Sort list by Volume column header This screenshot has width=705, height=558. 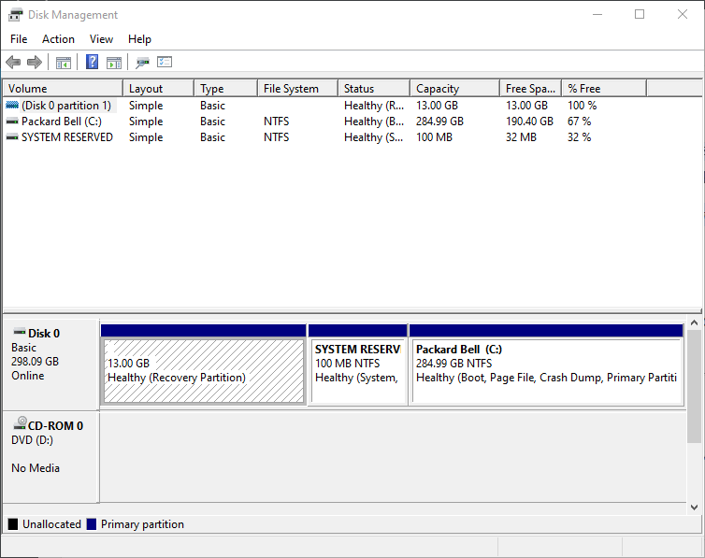62,89
